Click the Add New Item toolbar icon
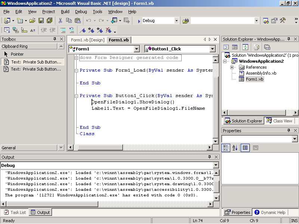This screenshot has height=224, width=299. tap(20, 21)
